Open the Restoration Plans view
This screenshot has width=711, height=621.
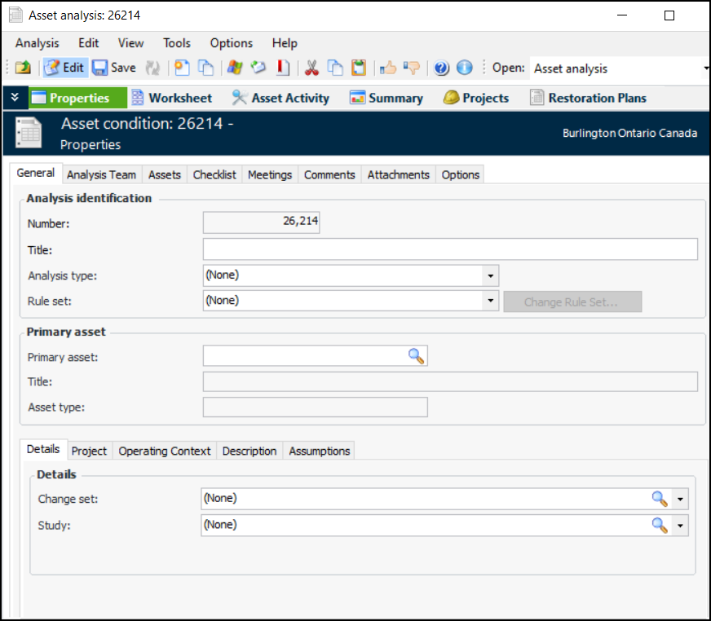pos(588,99)
